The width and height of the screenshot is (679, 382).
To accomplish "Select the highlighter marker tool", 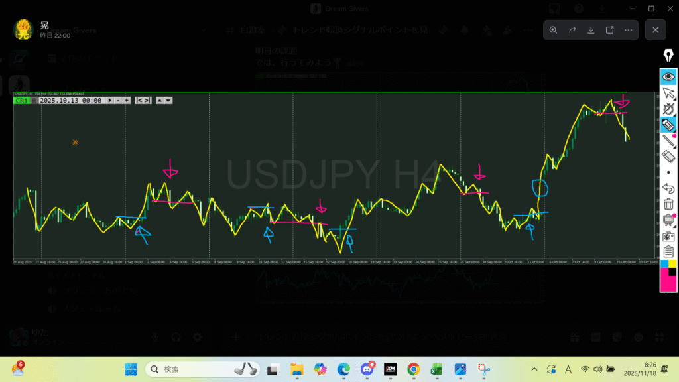I will point(668,124).
